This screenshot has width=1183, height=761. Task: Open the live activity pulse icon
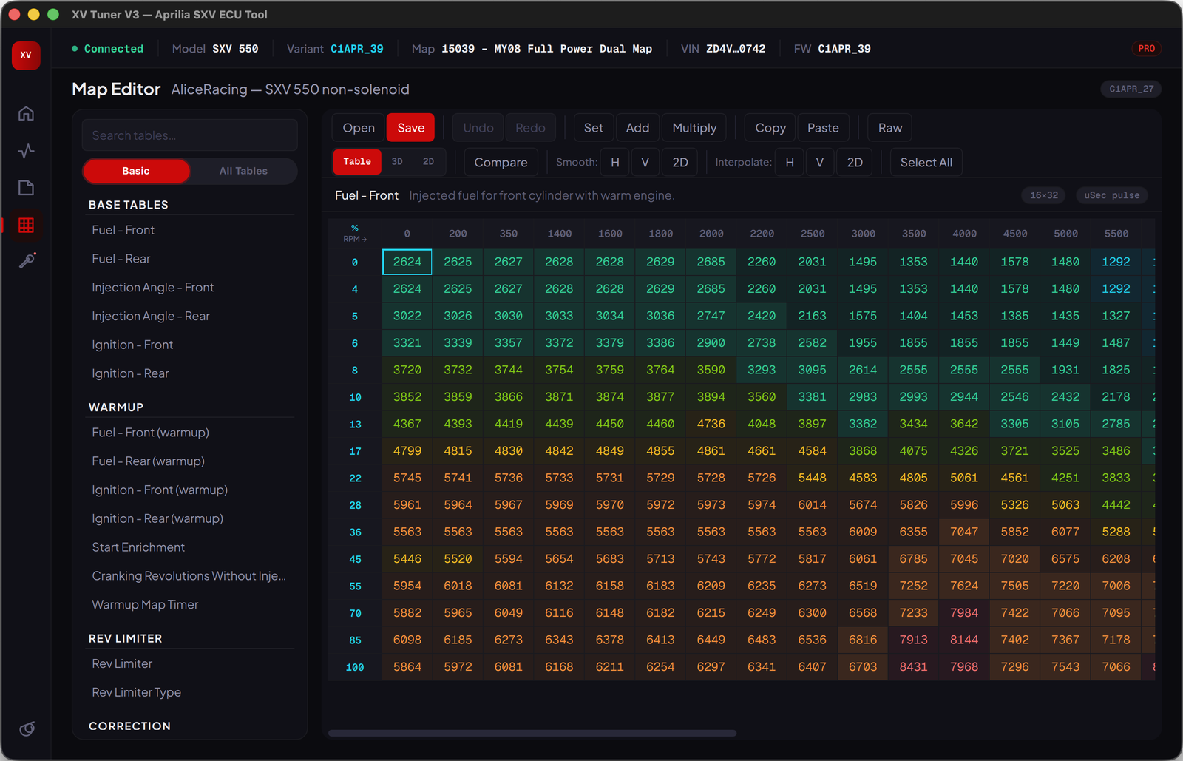[26, 151]
